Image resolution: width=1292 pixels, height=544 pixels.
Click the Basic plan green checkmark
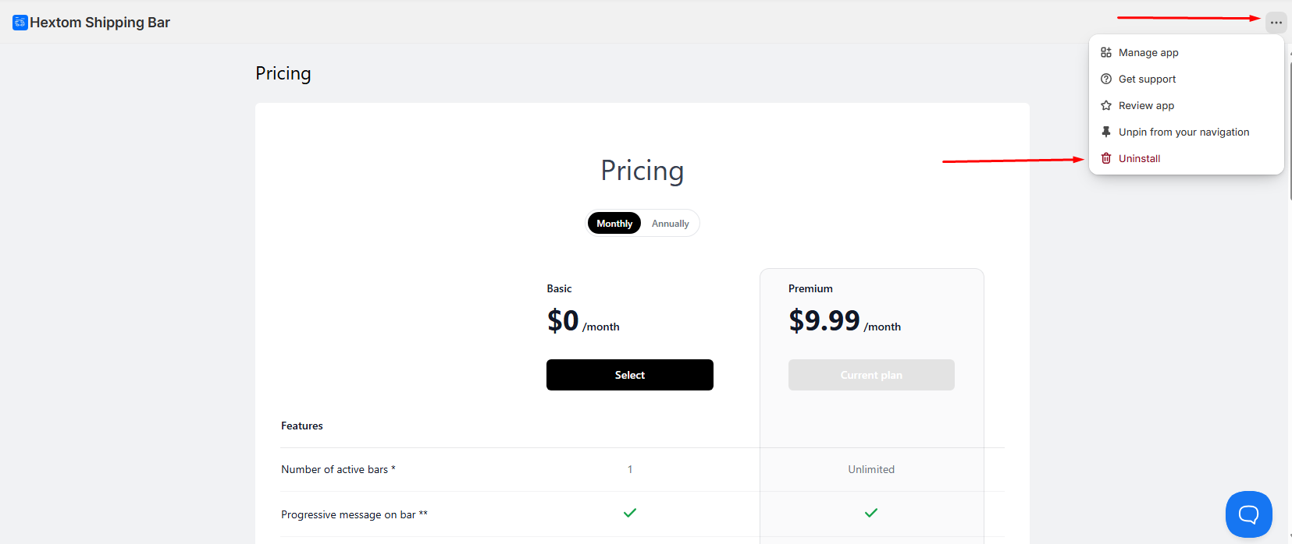tap(630, 513)
